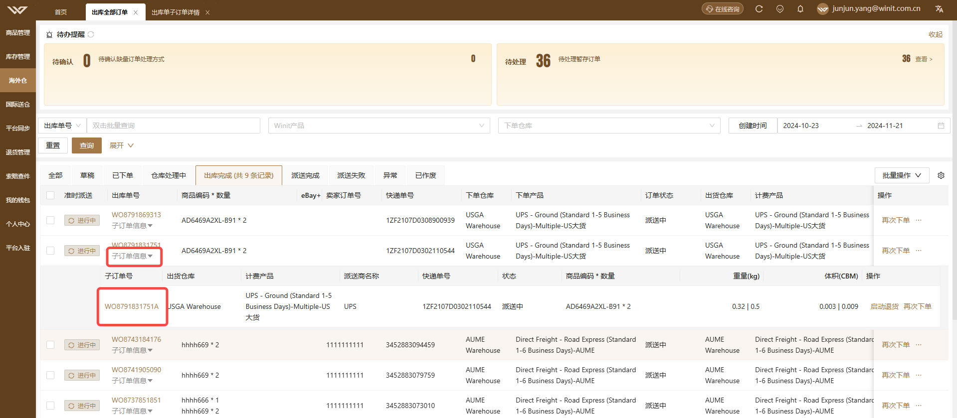Open 库存管理 in sidebar
Screen dimensions: 957x418
point(18,56)
